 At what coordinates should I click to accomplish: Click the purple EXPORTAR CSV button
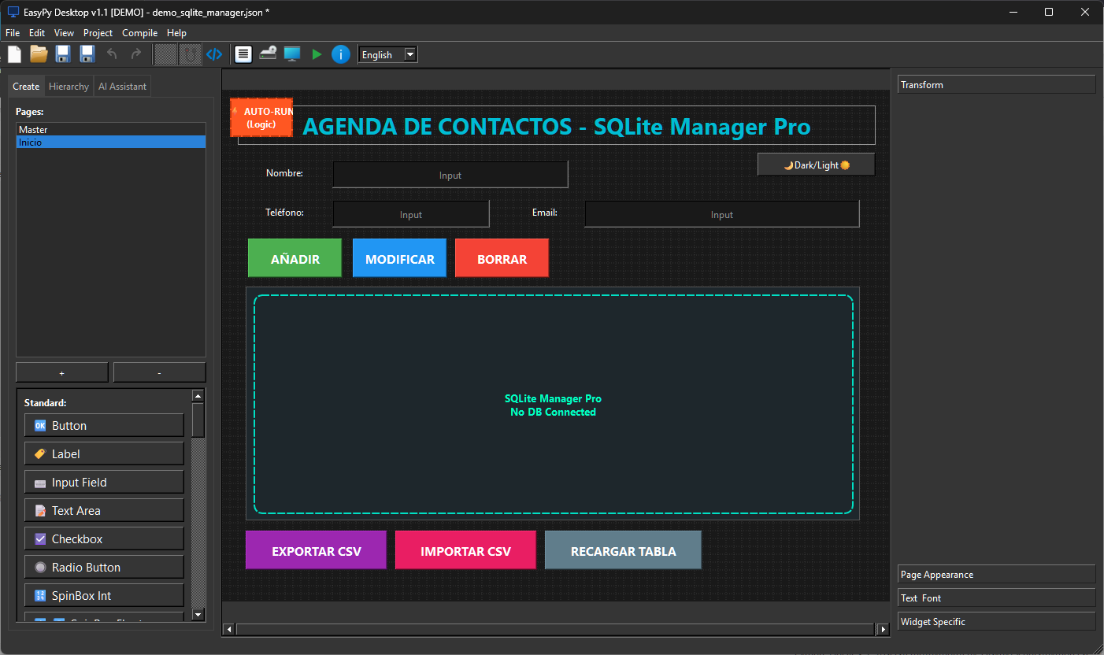[x=316, y=550]
